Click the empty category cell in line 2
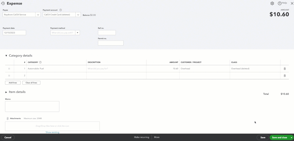This screenshot has width=294, height=141. [57, 76]
